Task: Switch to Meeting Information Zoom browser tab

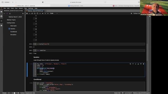Action: pos(76,6)
